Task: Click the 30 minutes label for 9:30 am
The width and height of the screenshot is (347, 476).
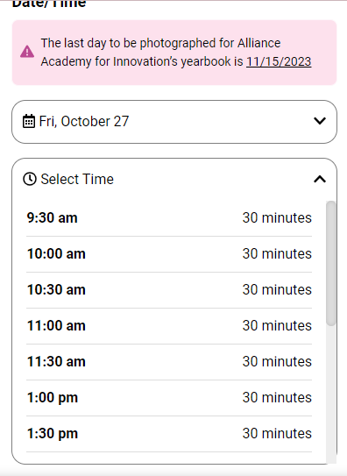Action: click(277, 218)
